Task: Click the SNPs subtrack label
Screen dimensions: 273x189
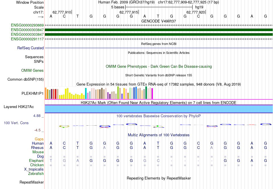Action: (x=39, y=61)
